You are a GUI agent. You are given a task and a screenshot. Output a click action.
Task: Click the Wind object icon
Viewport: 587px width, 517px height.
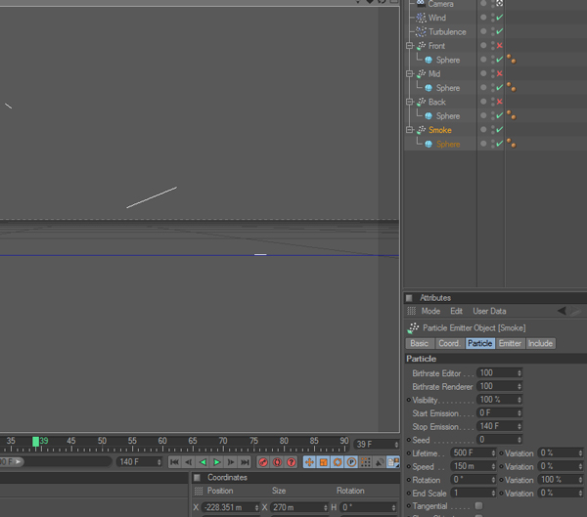tap(421, 18)
